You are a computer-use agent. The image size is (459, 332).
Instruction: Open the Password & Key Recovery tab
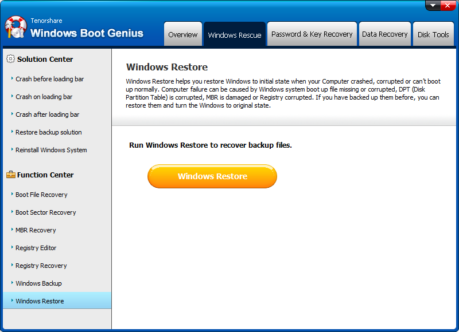click(312, 34)
